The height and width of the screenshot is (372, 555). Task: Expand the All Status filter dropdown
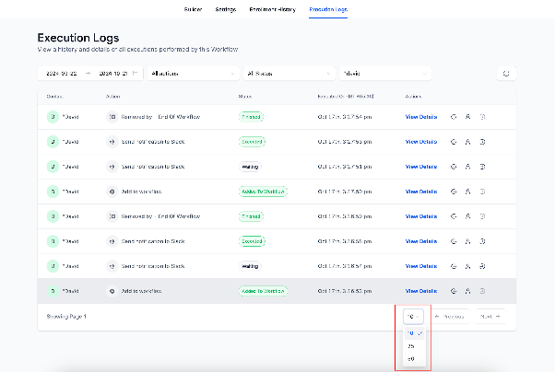pyautogui.click(x=289, y=74)
